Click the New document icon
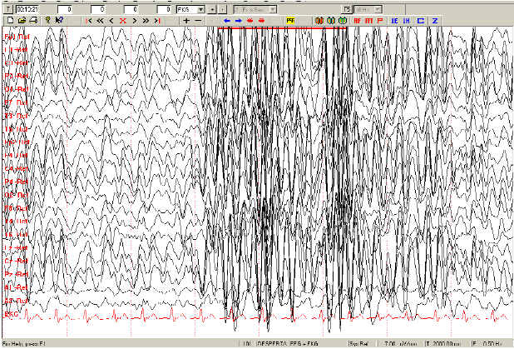 pos(10,21)
